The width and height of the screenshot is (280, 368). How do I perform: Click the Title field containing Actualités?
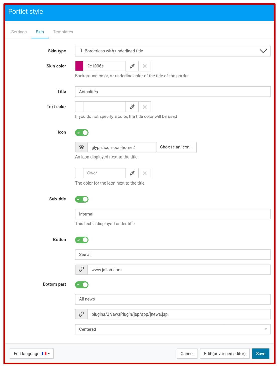173,92
